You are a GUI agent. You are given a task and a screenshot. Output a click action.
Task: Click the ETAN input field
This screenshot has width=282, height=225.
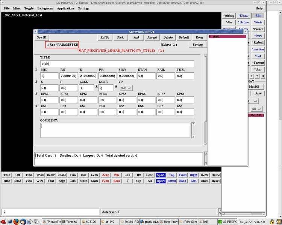point(146,76)
